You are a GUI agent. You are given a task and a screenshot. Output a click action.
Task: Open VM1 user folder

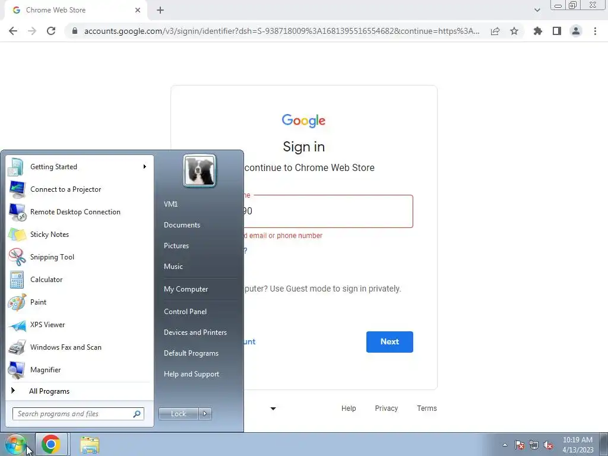click(x=170, y=204)
